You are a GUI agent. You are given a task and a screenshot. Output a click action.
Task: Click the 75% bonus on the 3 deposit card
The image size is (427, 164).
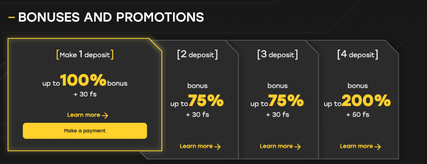click(x=286, y=101)
